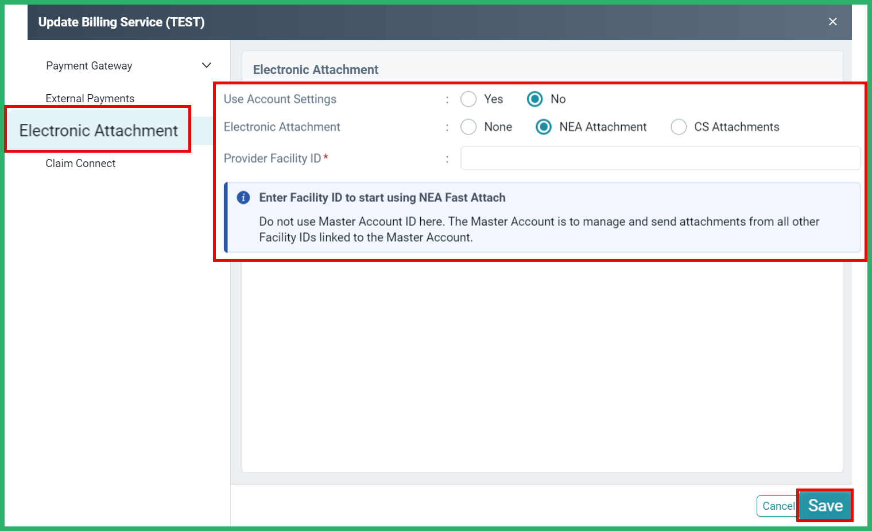The image size is (872, 531).
Task: Click the info icon in the notice banner
Action: click(243, 197)
